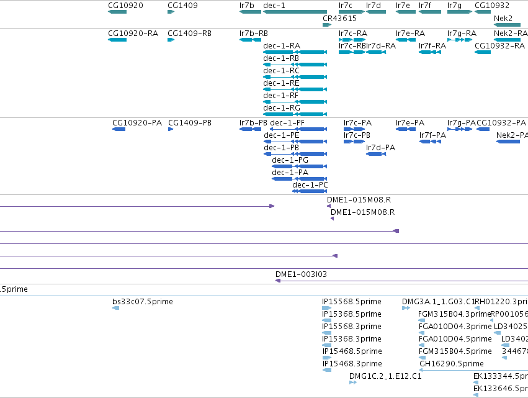
Task: Click the CG10920-RA transcript label
Action: [133, 34]
